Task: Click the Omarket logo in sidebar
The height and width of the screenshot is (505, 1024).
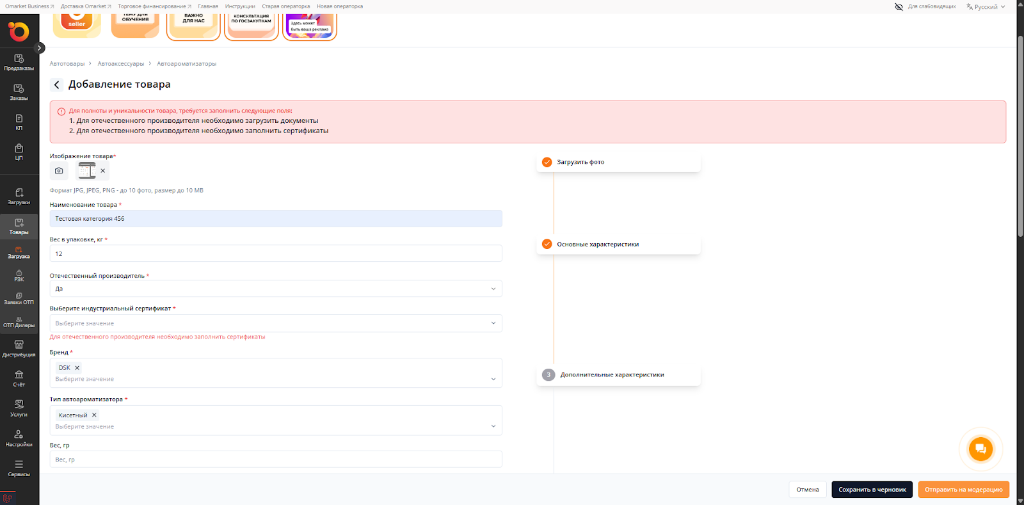Action: [19, 31]
